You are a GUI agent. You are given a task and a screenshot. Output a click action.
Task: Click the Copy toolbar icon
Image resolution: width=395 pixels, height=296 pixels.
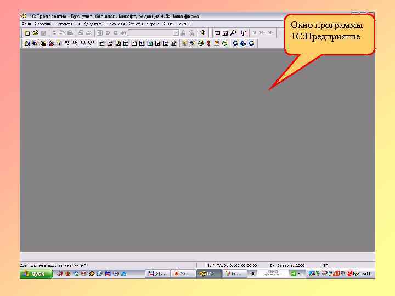[62, 33]
